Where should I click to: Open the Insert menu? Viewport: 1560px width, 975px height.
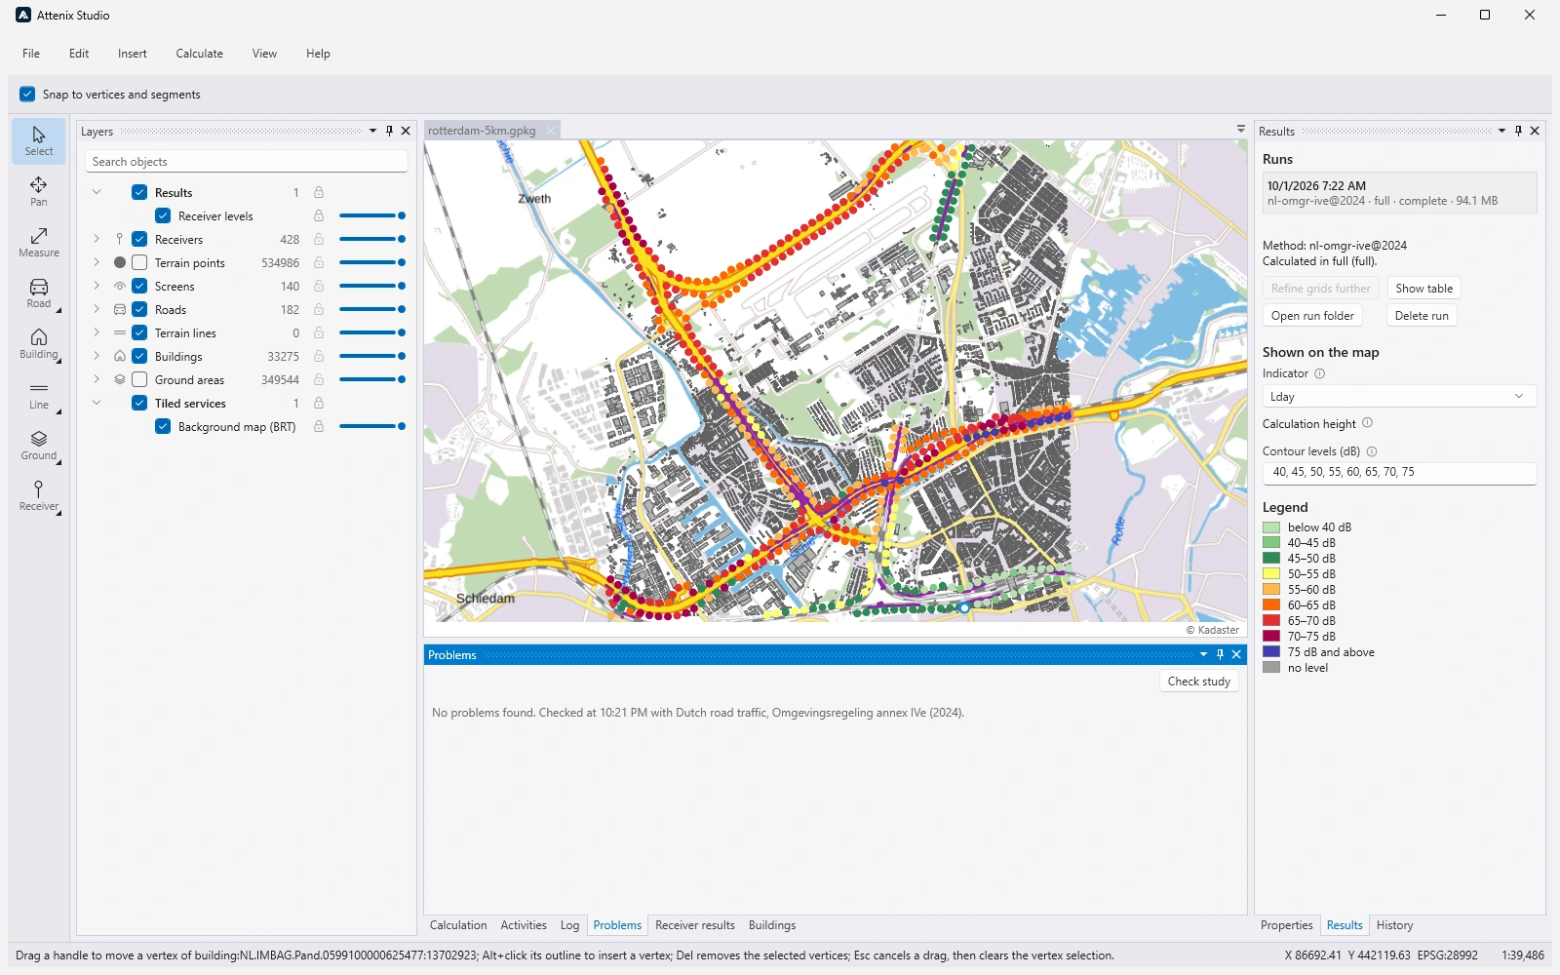[133, 54]
